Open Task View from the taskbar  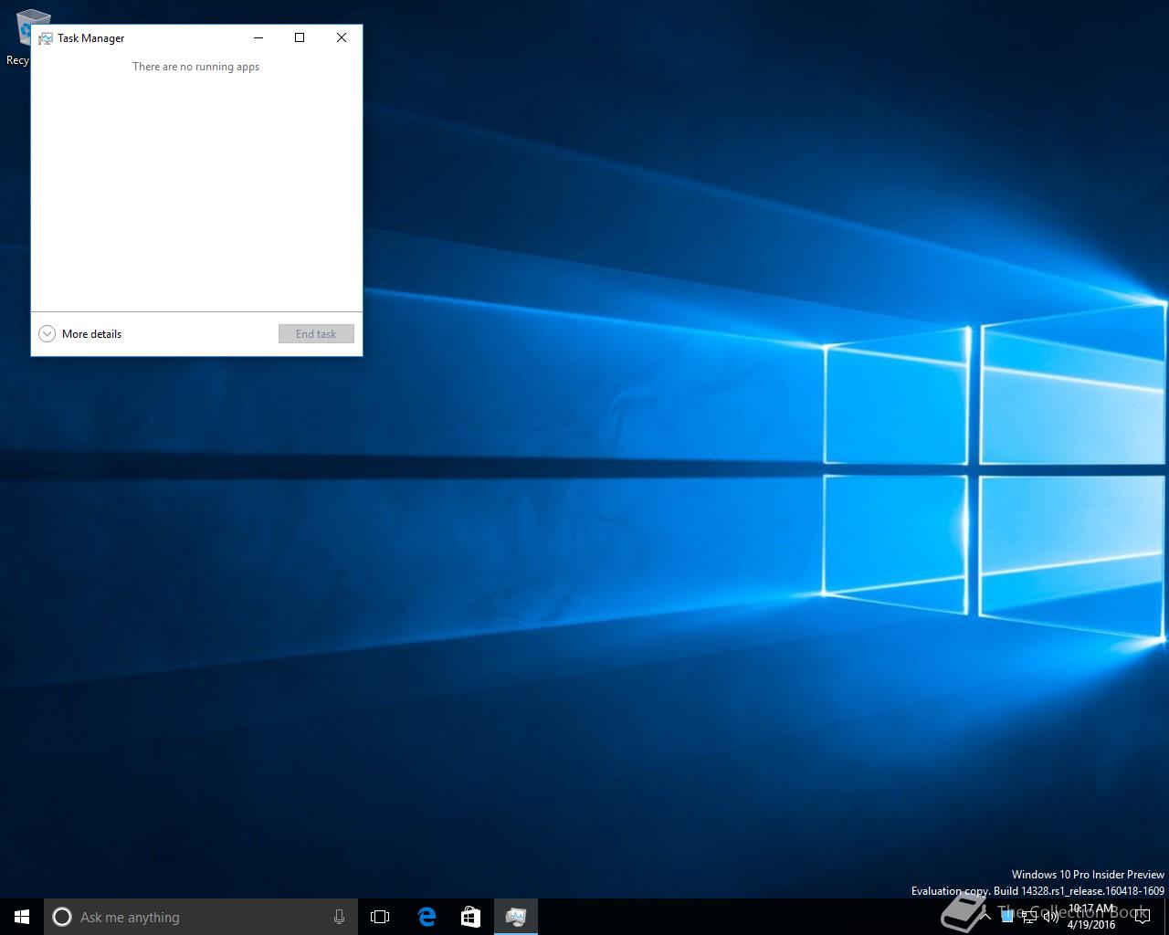(x=380, y=917)
